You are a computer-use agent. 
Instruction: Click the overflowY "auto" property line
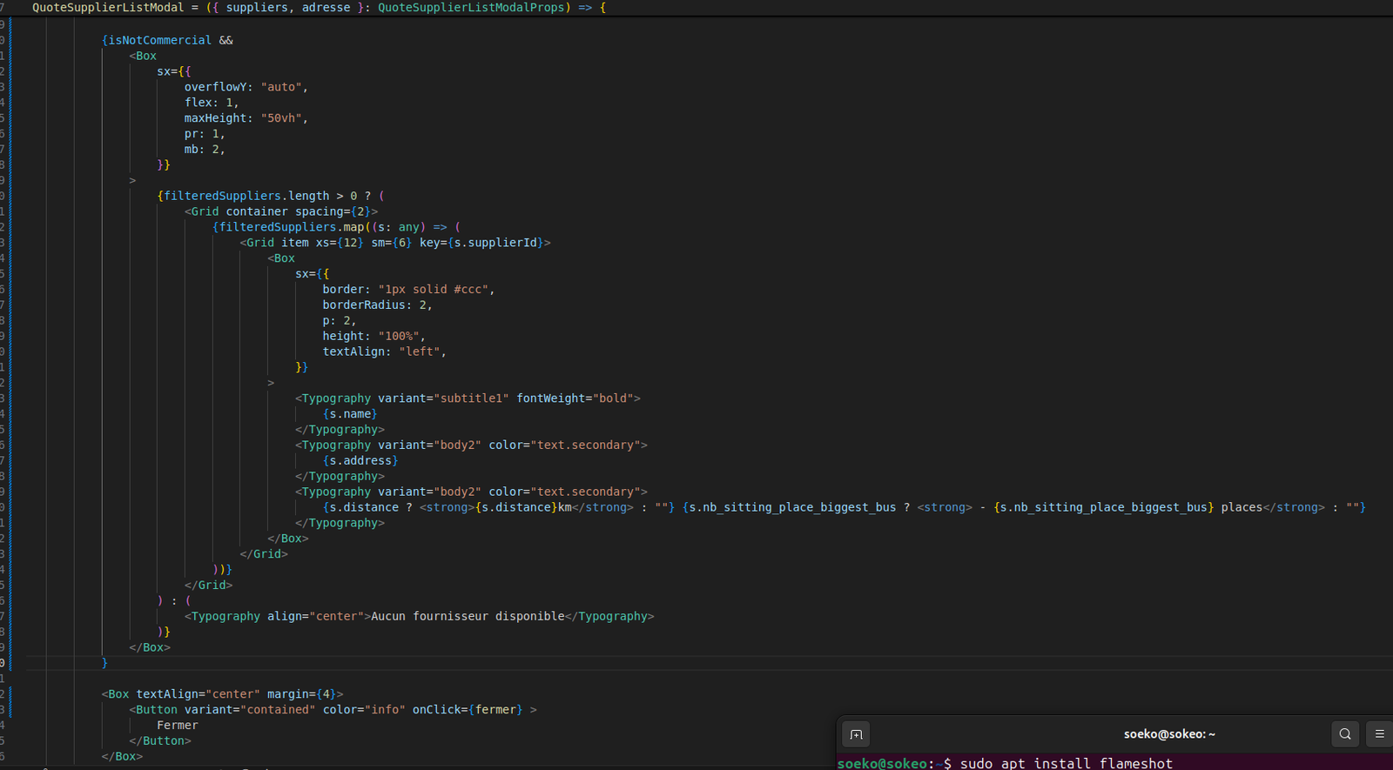(246, 87)
